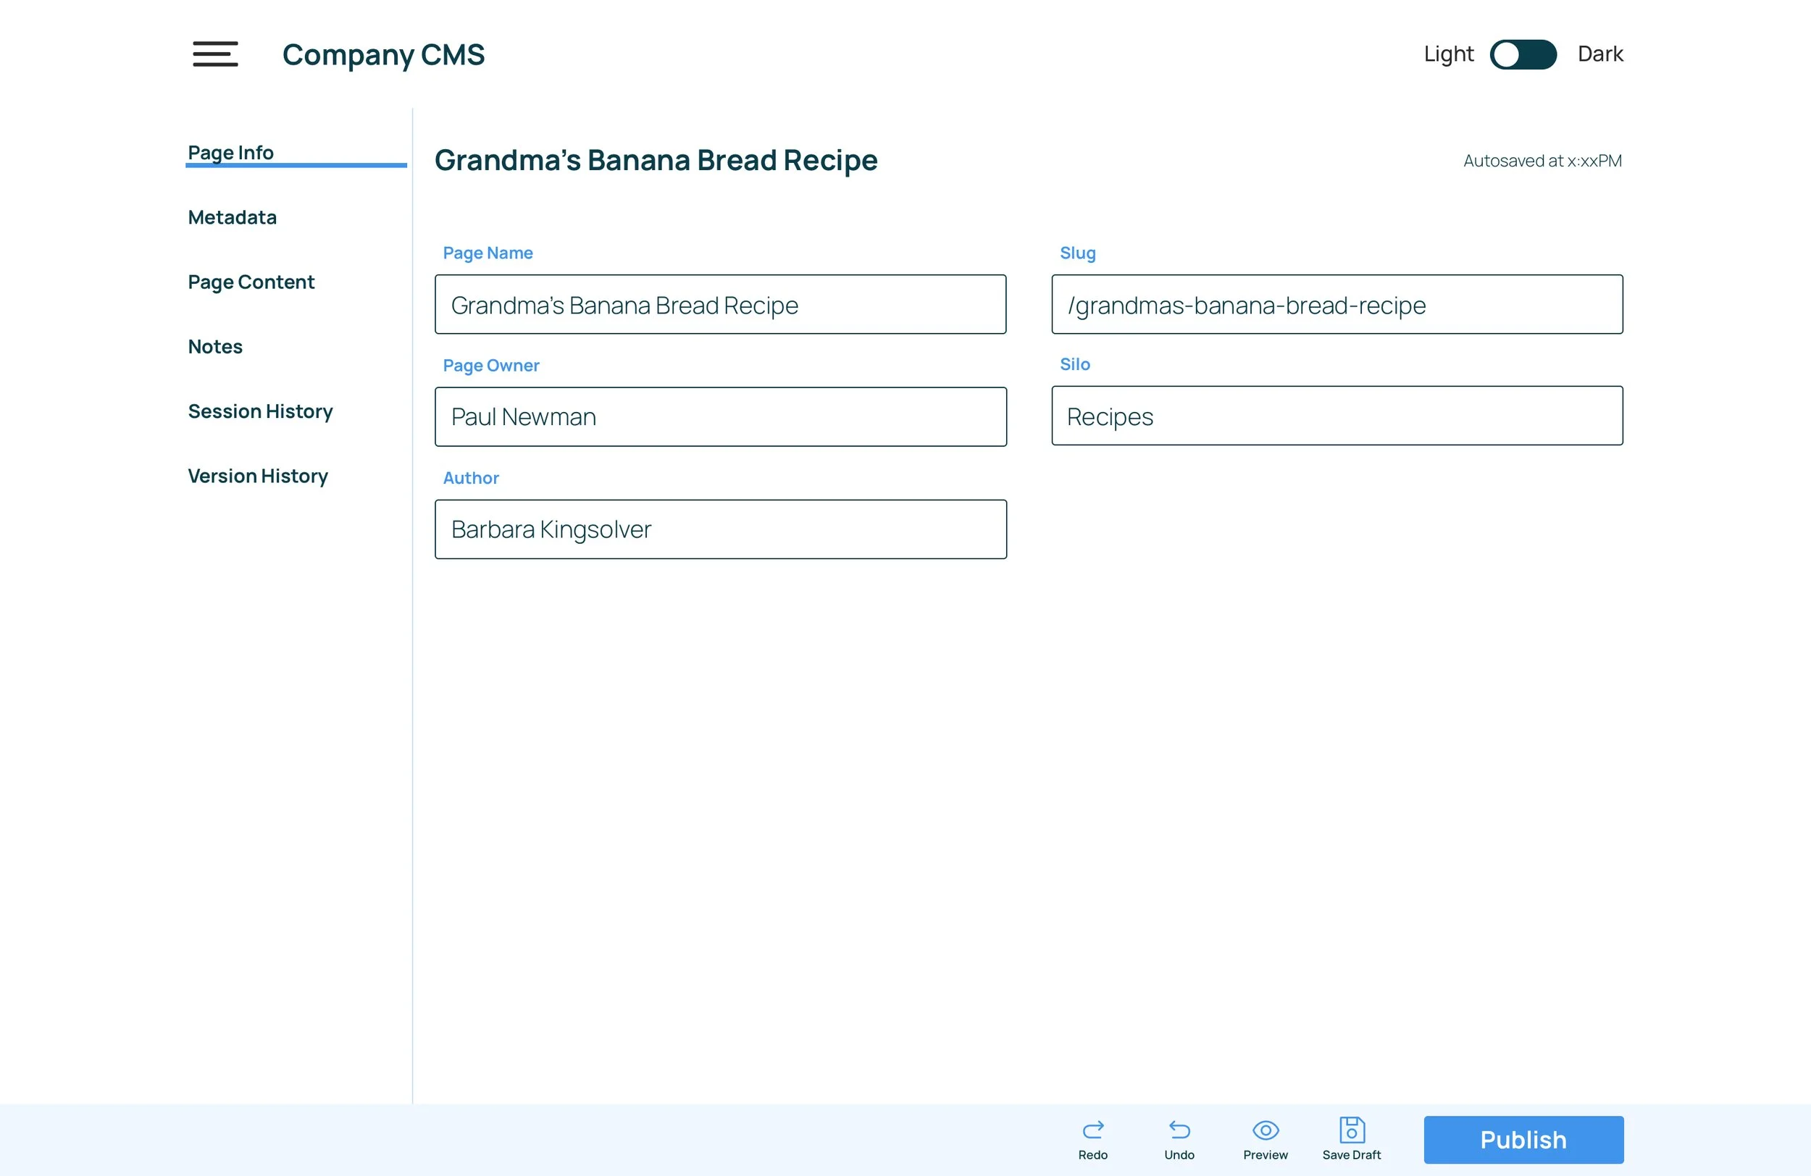Focus the Slug input field

(1337, 304)
